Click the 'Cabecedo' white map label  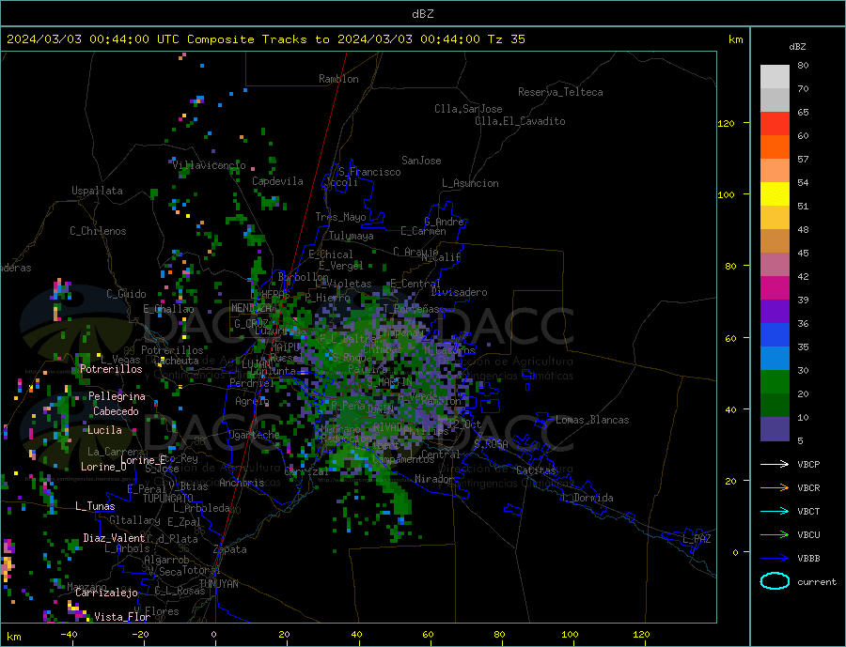point(116,411)
